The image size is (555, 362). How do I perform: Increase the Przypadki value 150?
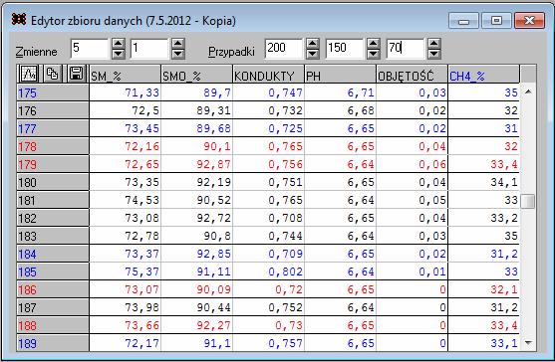tap(374, 44)
